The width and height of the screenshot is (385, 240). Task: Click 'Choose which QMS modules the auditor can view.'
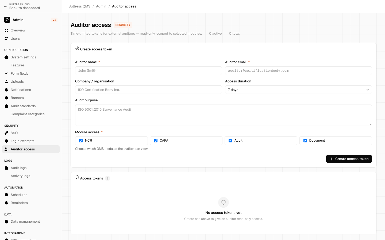tap(111, 149)
